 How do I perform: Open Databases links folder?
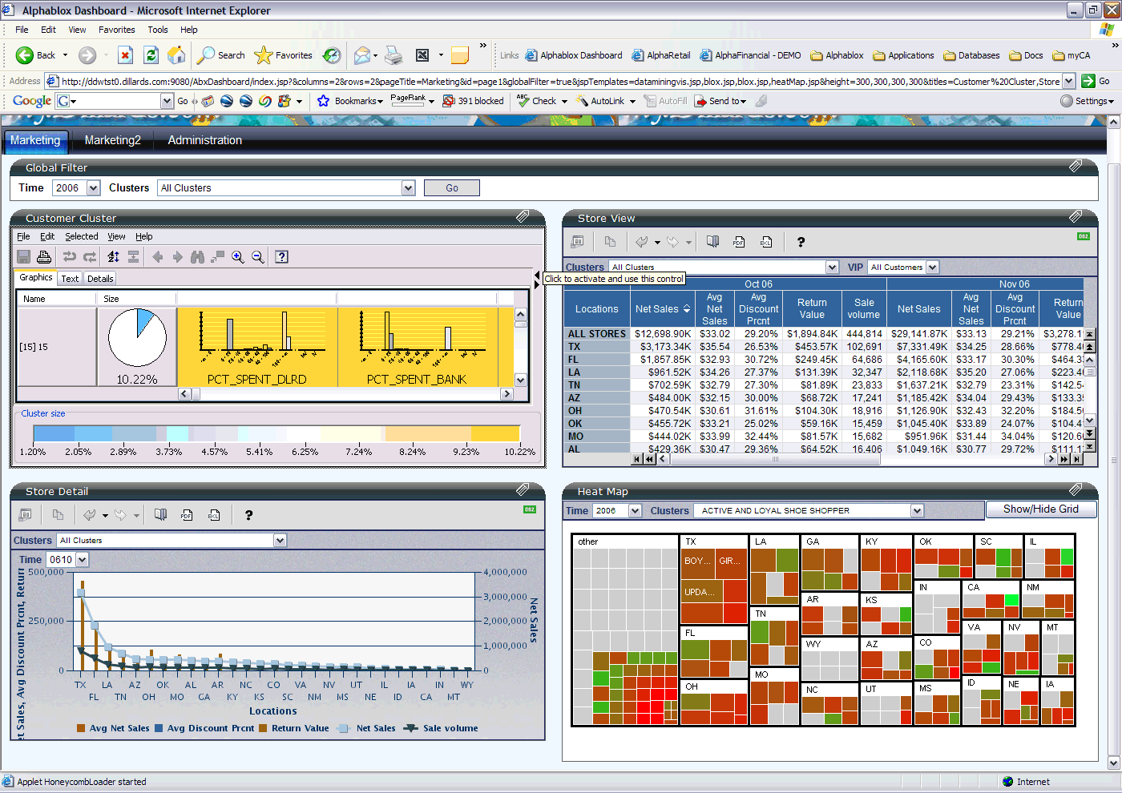coord(971,55)
